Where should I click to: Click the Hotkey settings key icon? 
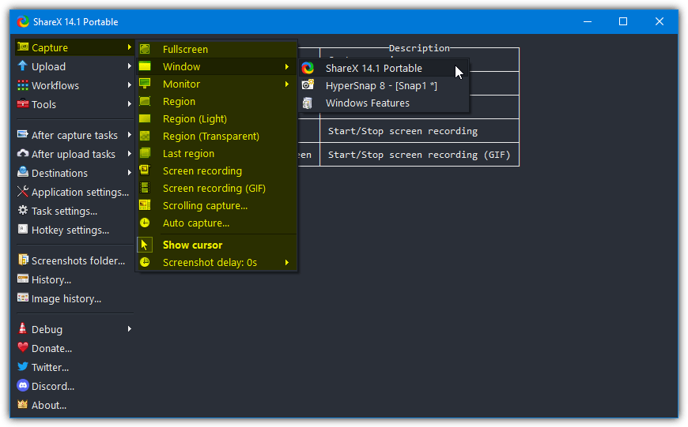(x=23, y=229)
